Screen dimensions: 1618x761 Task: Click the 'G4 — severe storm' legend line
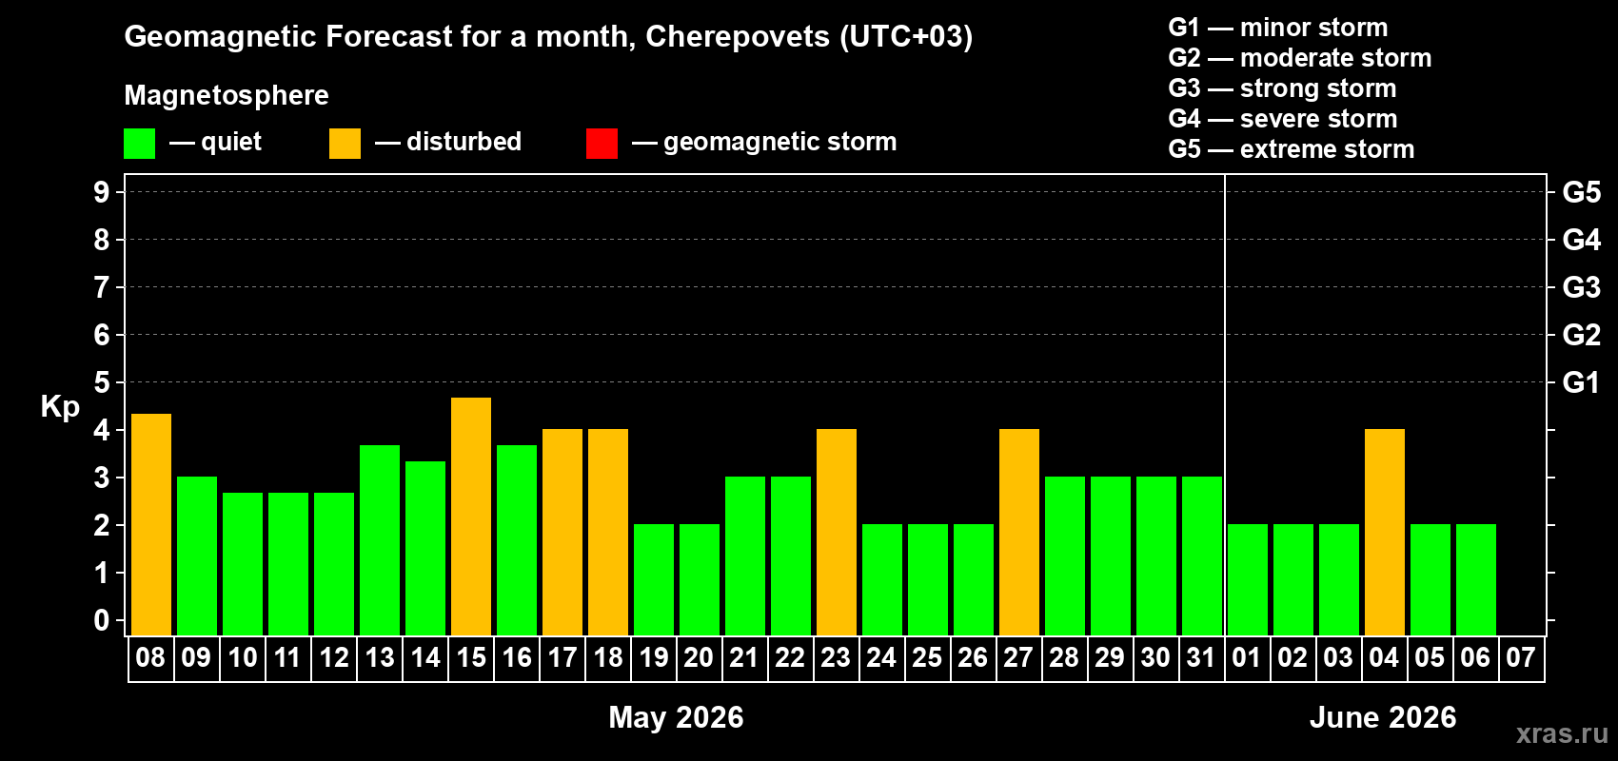(1283, 119)
